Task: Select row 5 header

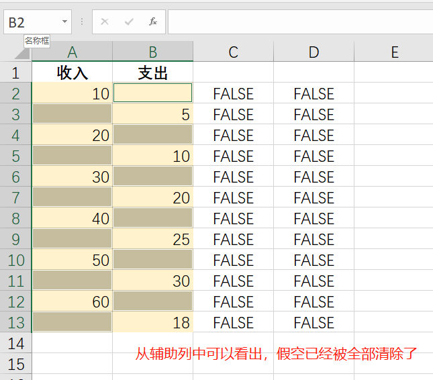Action: pos(15,156)
